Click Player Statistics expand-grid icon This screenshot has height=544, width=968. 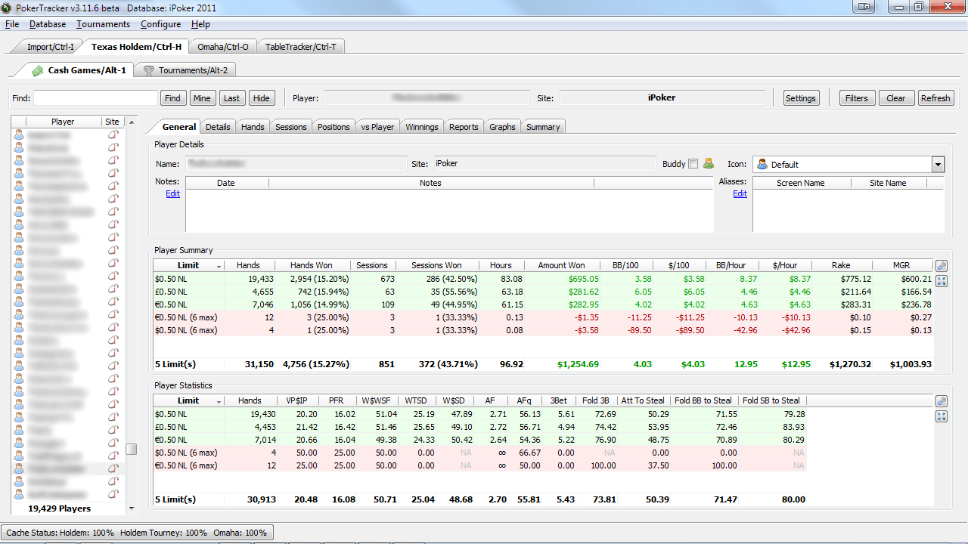pos(942,416)
